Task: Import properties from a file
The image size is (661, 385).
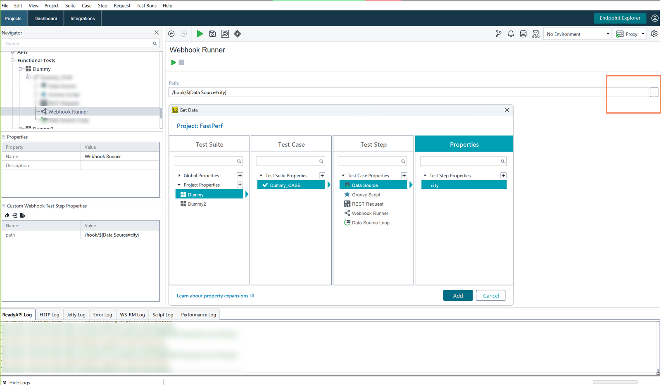Action: click(x=15, y=215)
